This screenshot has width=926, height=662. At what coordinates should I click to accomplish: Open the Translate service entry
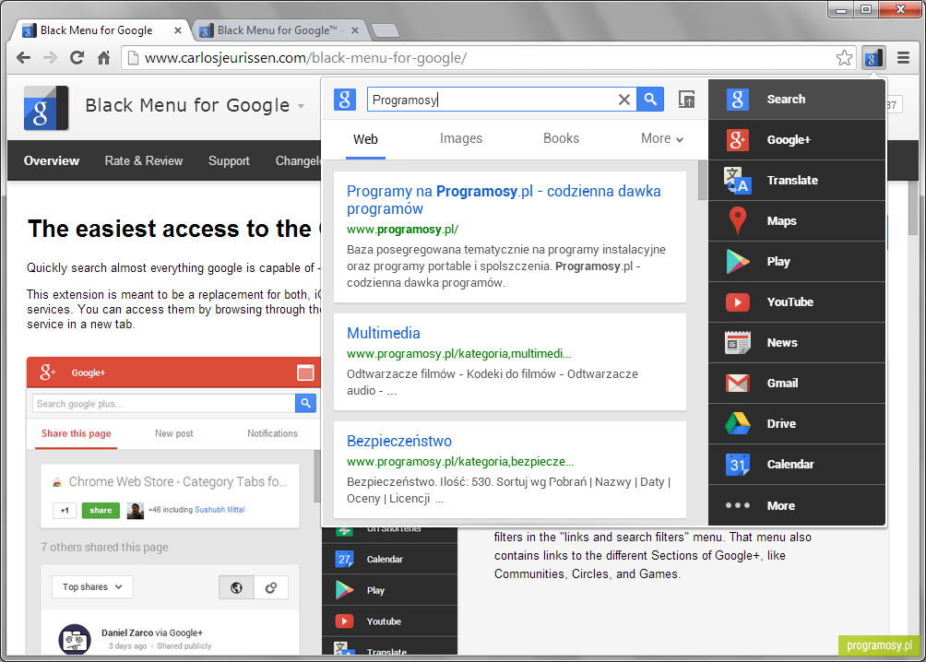tap(797, 180)
